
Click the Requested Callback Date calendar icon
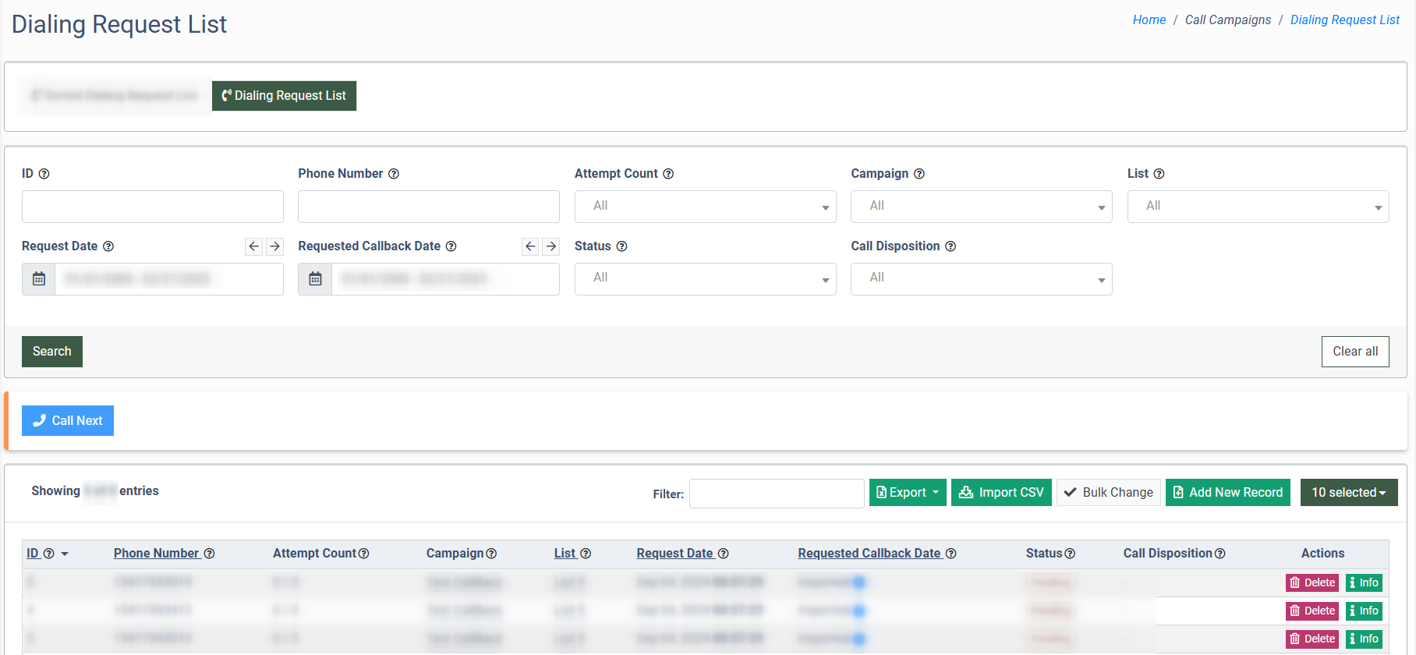click(x=315, y=279)
